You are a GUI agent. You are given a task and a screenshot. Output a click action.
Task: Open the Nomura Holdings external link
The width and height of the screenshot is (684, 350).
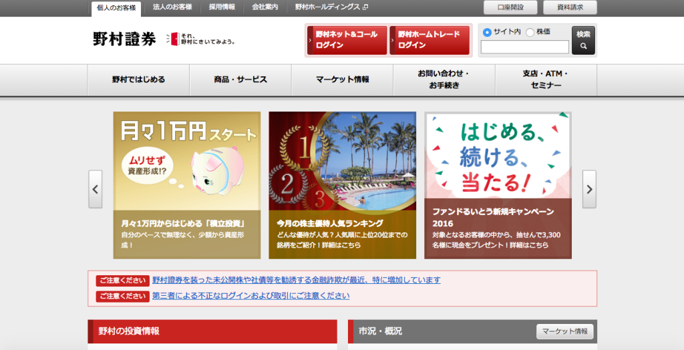click(x=331, y=7)
